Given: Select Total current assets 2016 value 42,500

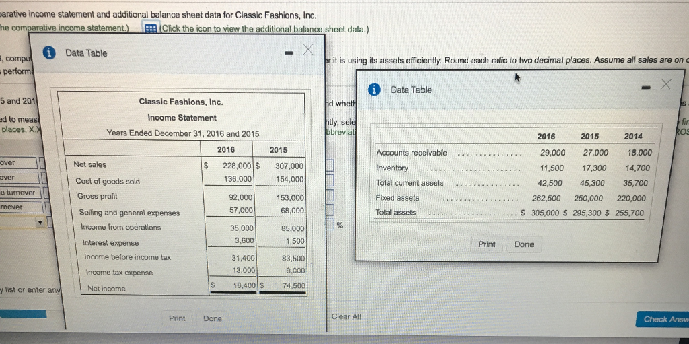Looking at the screenshot, I should click(549, 183).
